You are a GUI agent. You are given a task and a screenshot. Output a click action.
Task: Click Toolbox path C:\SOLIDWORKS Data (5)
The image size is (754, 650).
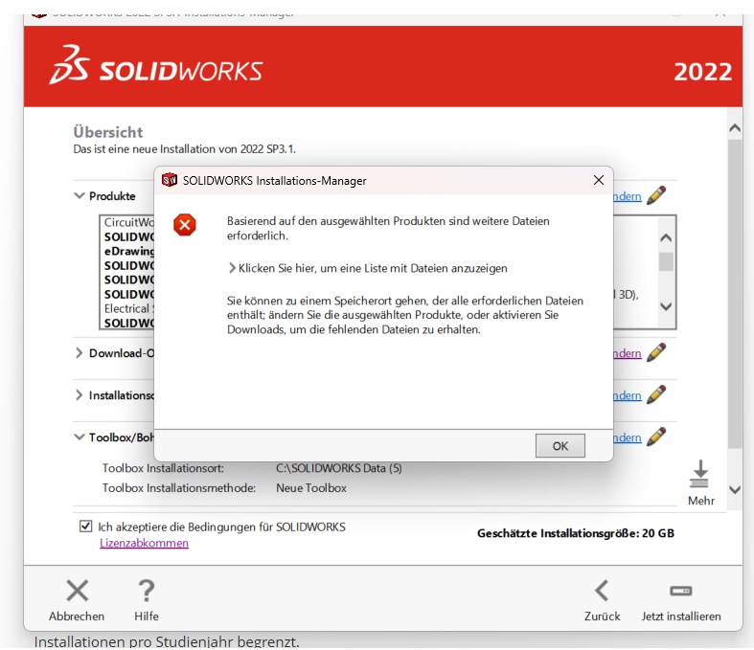pyautogui.click(x=339, y=468)
